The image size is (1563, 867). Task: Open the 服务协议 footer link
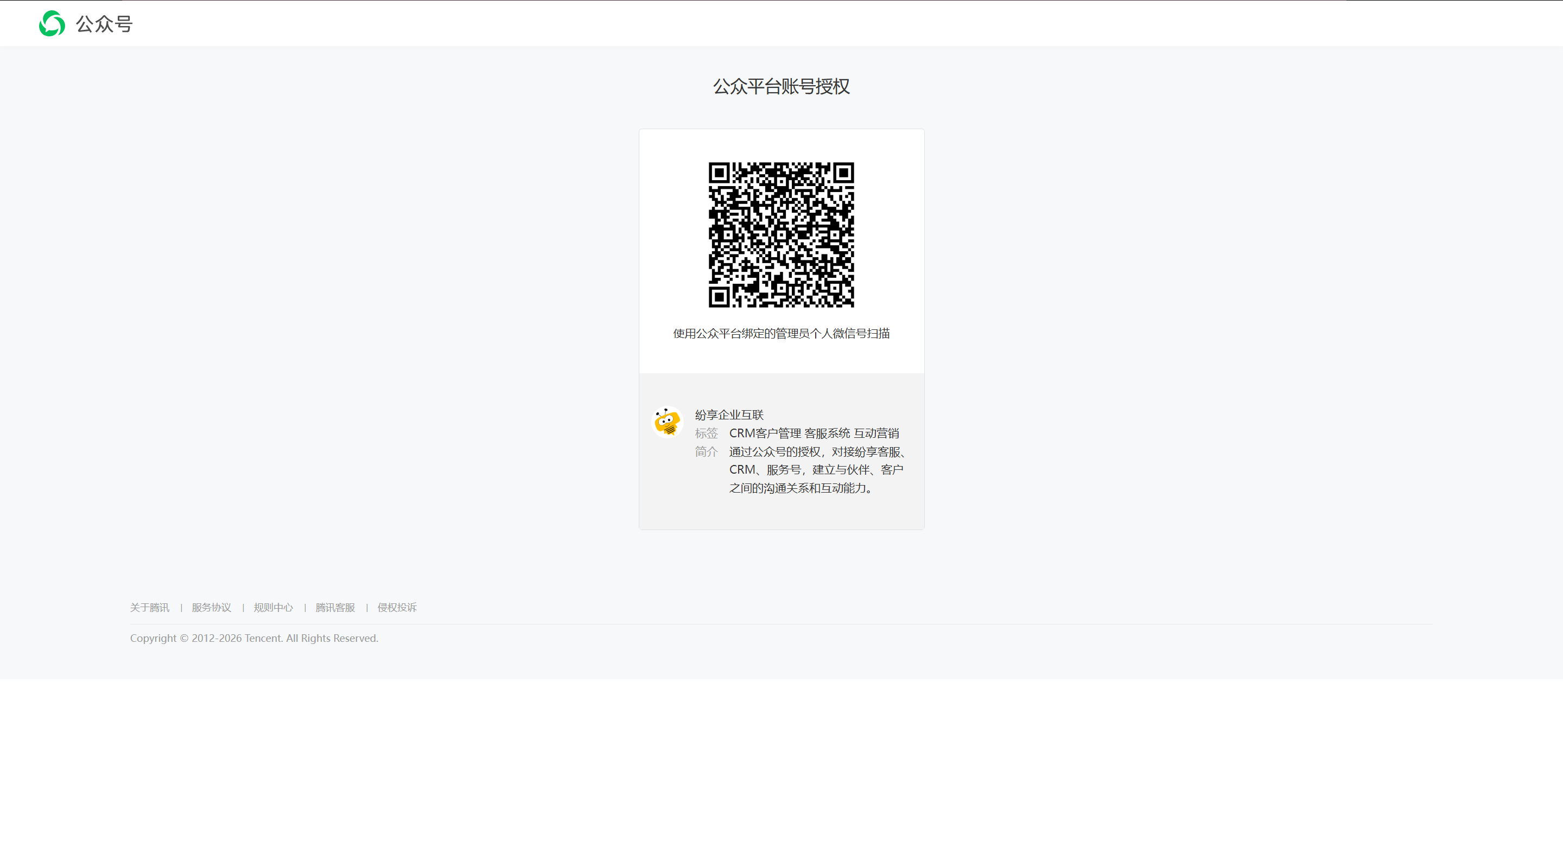pyautogui.click(x=212, y=607)
